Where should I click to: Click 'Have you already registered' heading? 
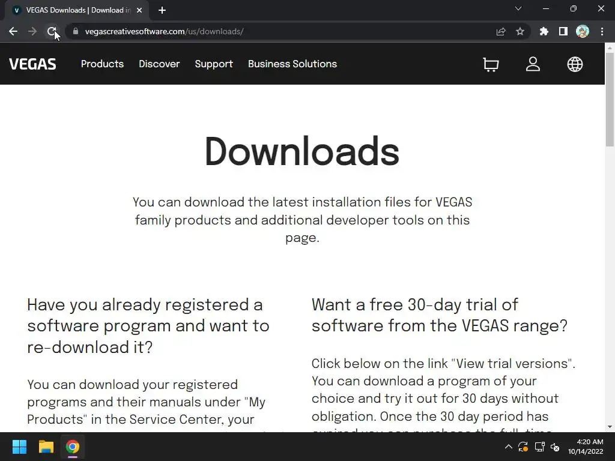(148, 326)
